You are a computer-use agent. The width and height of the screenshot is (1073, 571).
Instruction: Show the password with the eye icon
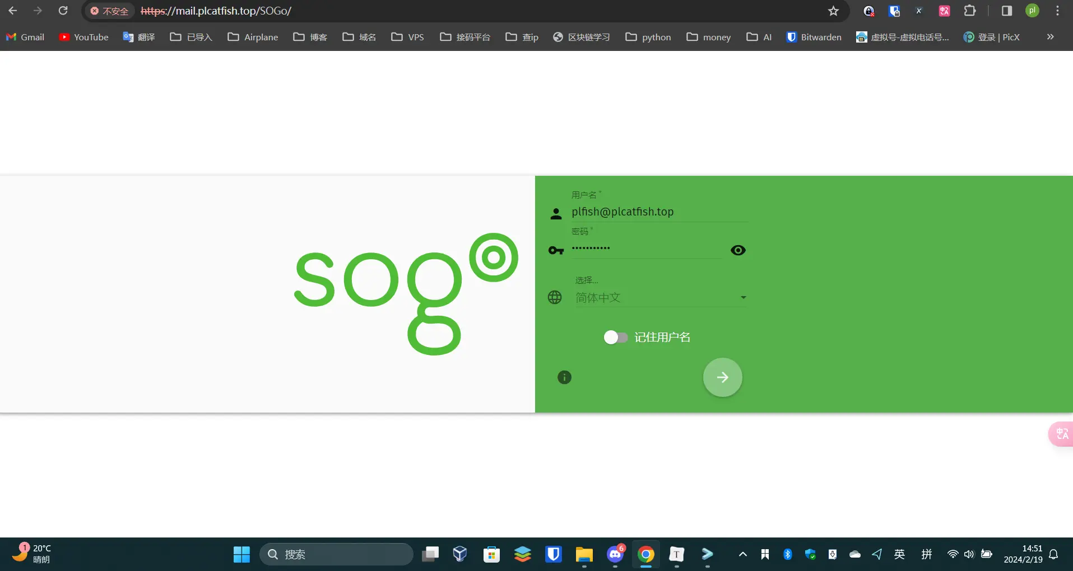pyautogui.click(x=738, y=250)
